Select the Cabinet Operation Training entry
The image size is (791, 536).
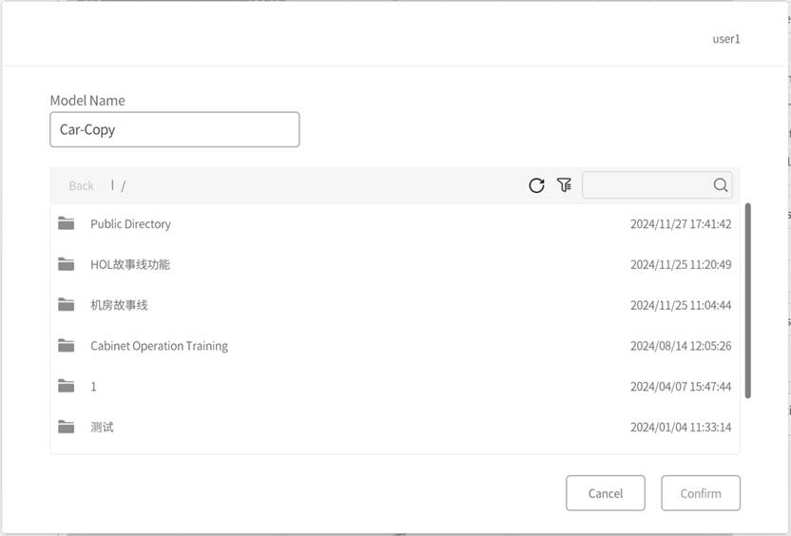click(159, 346)
